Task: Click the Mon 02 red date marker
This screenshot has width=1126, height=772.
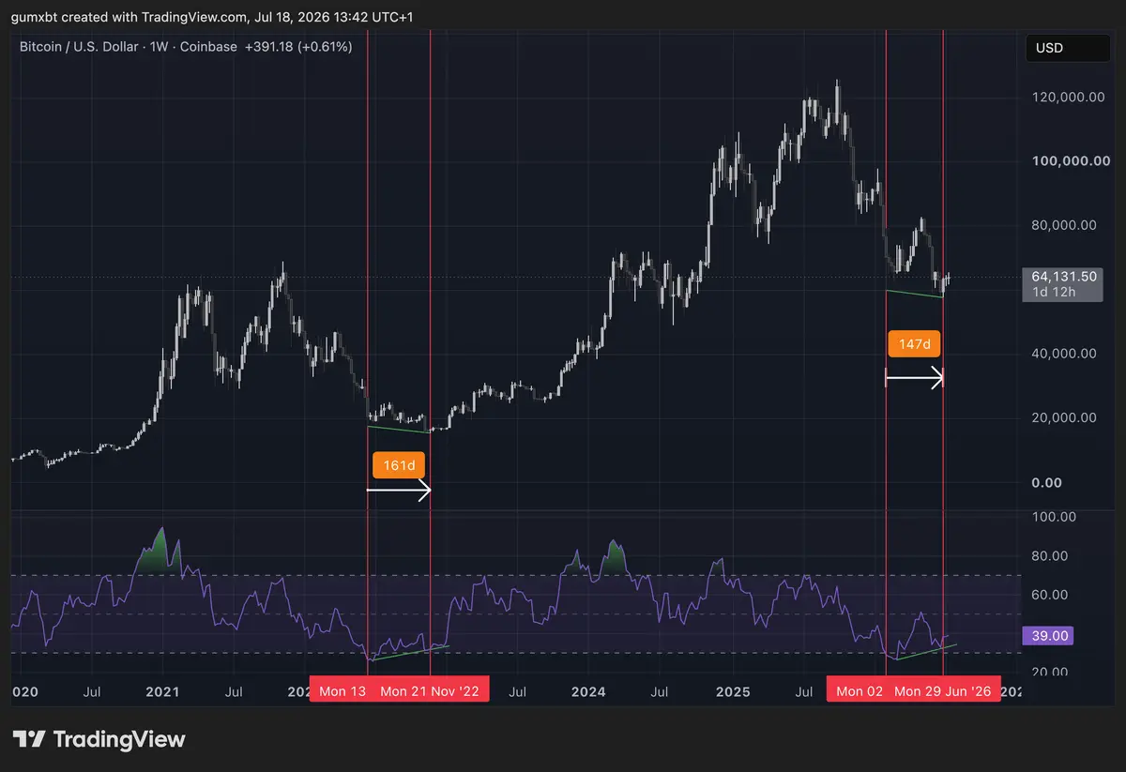Action: point(857,691)
